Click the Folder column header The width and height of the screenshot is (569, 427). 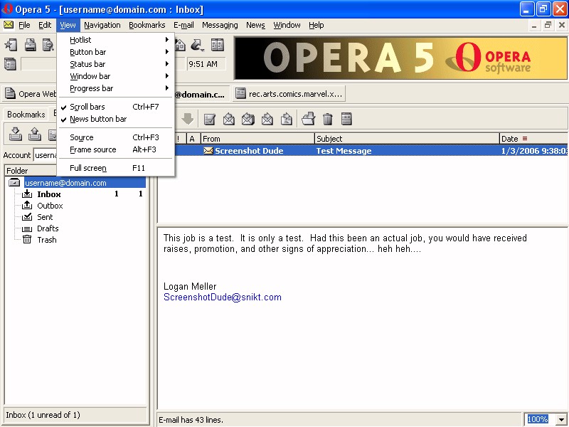31,171
